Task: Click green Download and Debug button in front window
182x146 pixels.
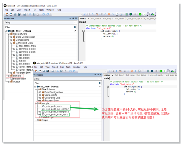Action: point(161,71)
